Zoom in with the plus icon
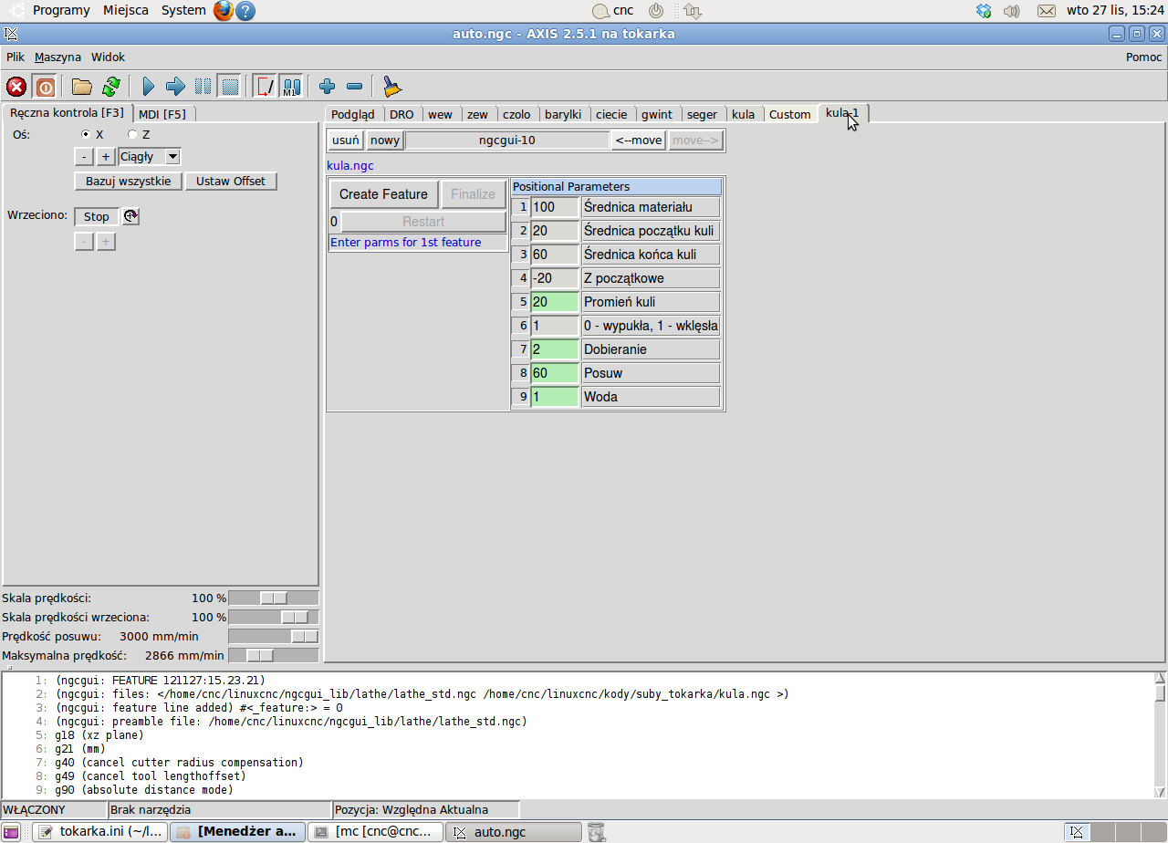The height and width of the screenshot is (843, 1168). (x=327, y=87)
